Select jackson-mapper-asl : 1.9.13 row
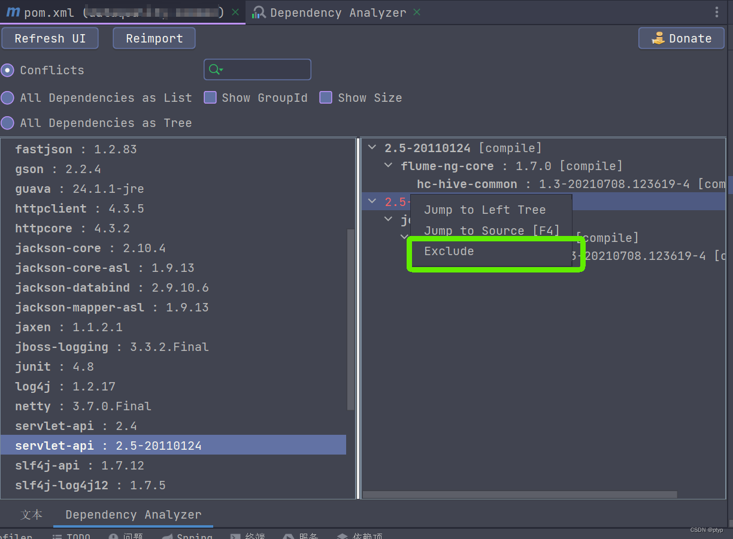The image size is (733, 539). click(x=173, y=307)
